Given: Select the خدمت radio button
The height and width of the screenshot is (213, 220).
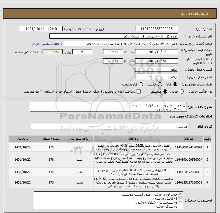Looking at the screenshot, I should (160, 84).
